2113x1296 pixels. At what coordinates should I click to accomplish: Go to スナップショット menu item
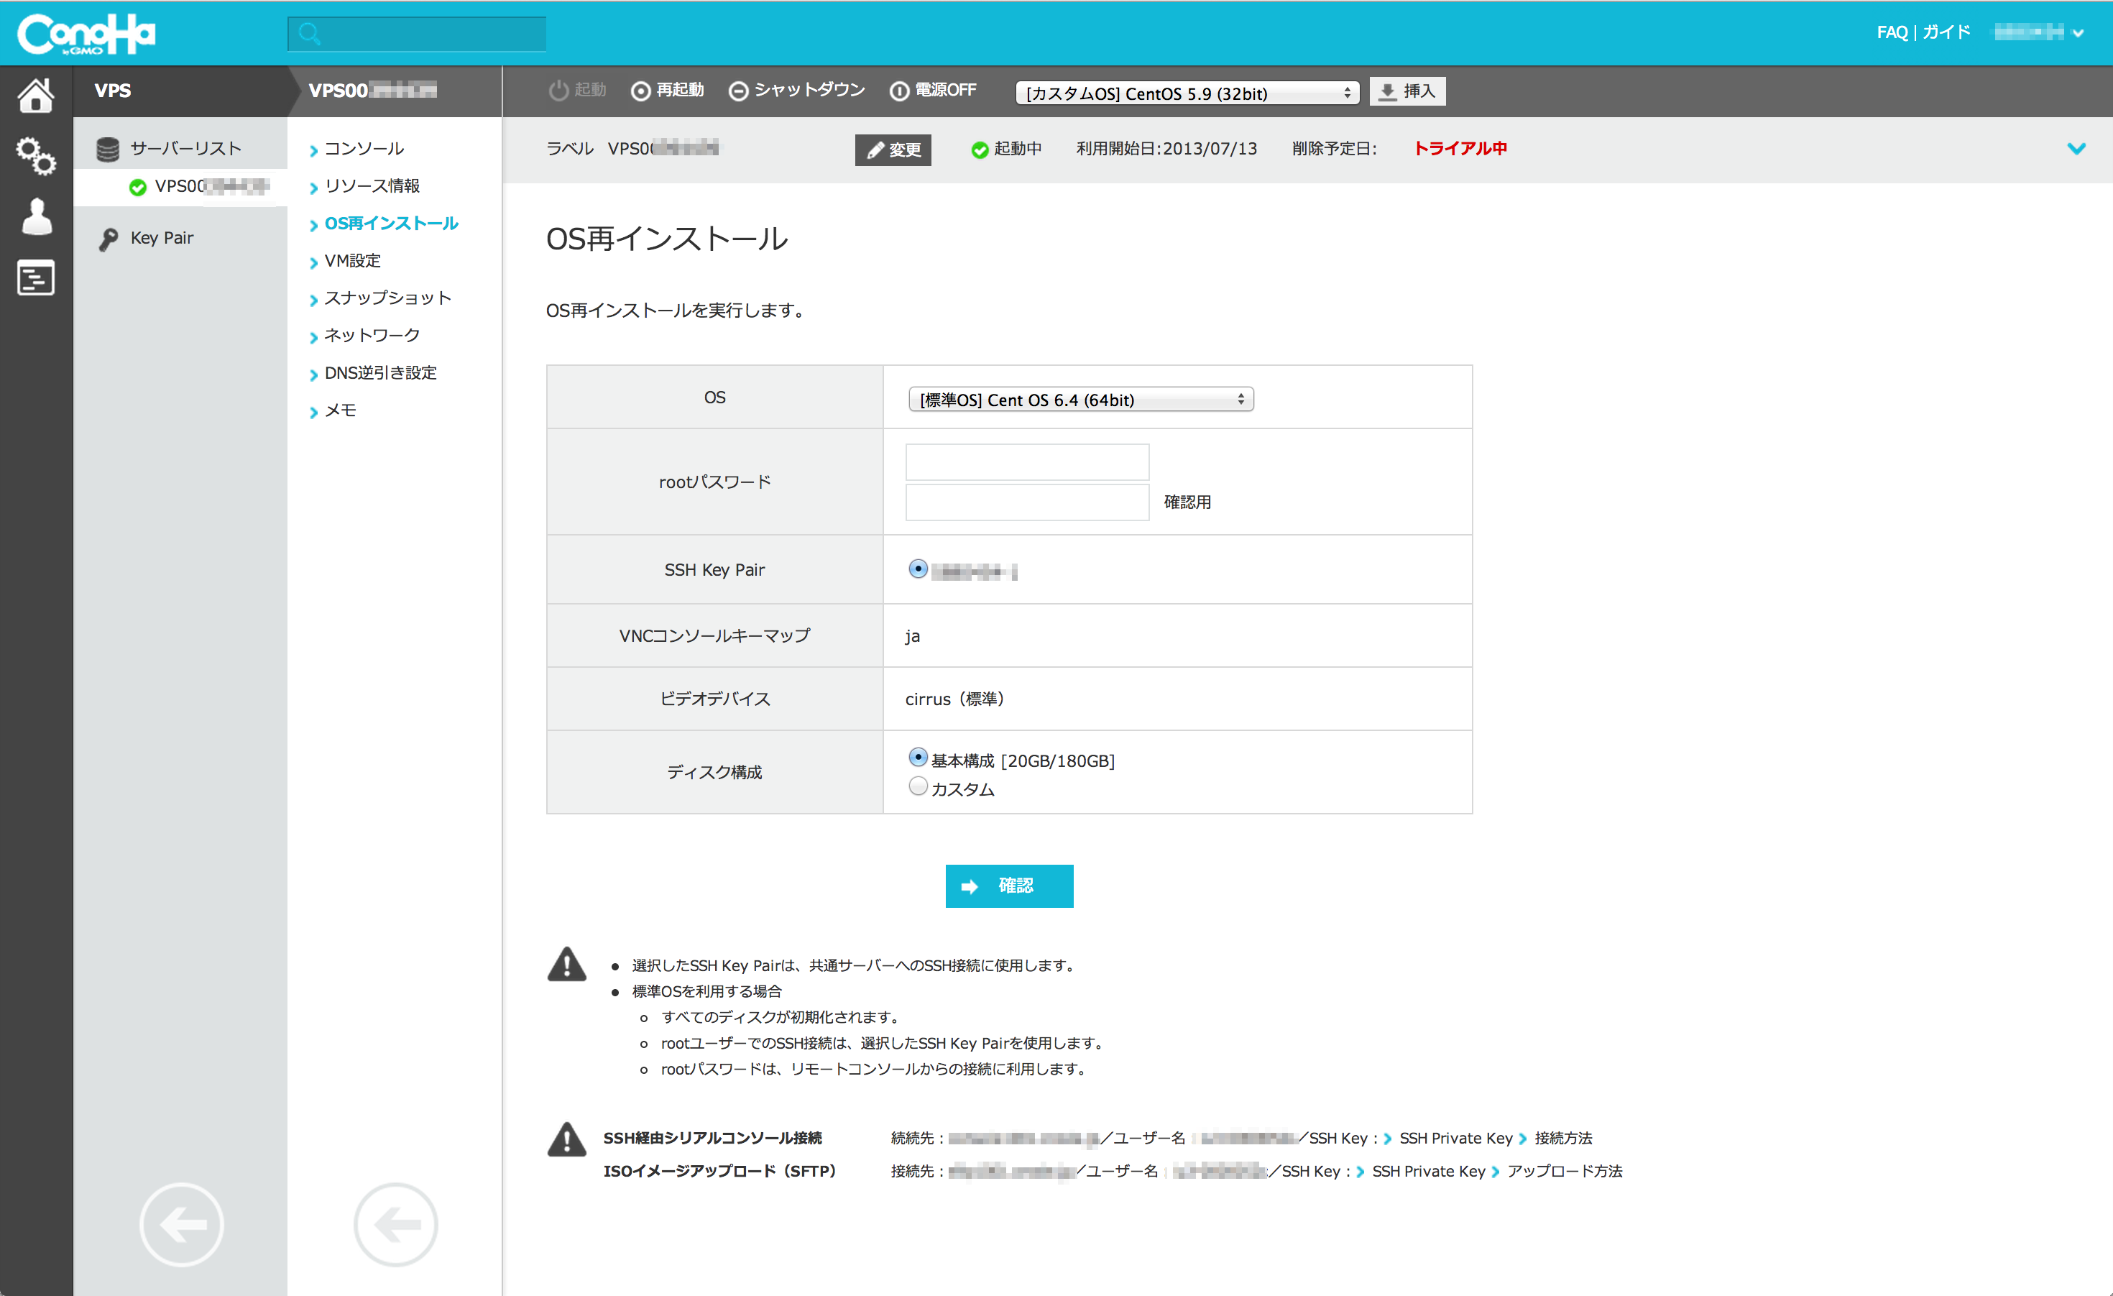pos(387,298)
